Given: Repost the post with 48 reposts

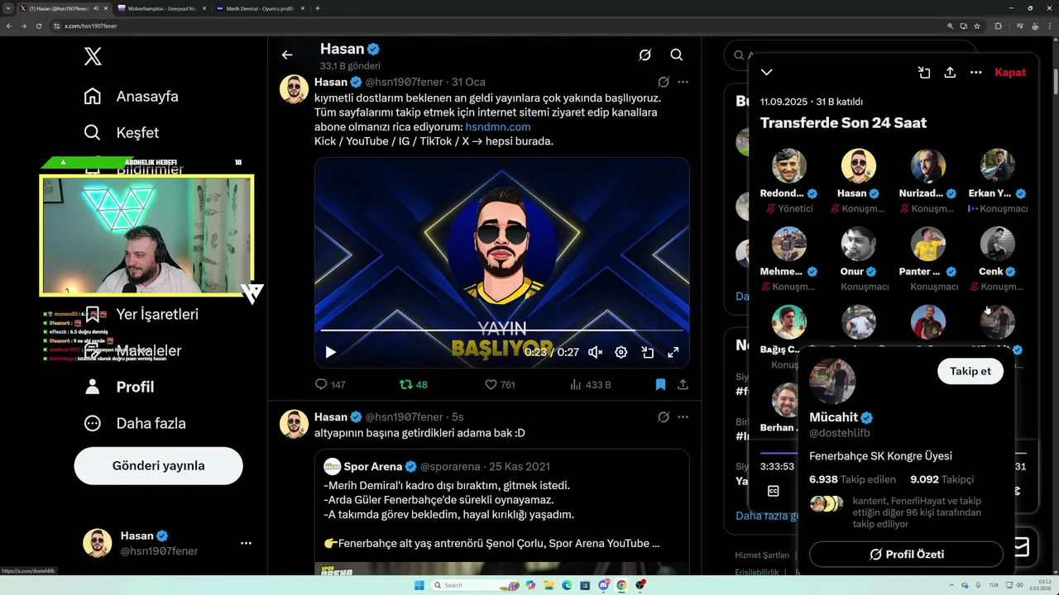Looking at the screenshot, I should 413,384.
